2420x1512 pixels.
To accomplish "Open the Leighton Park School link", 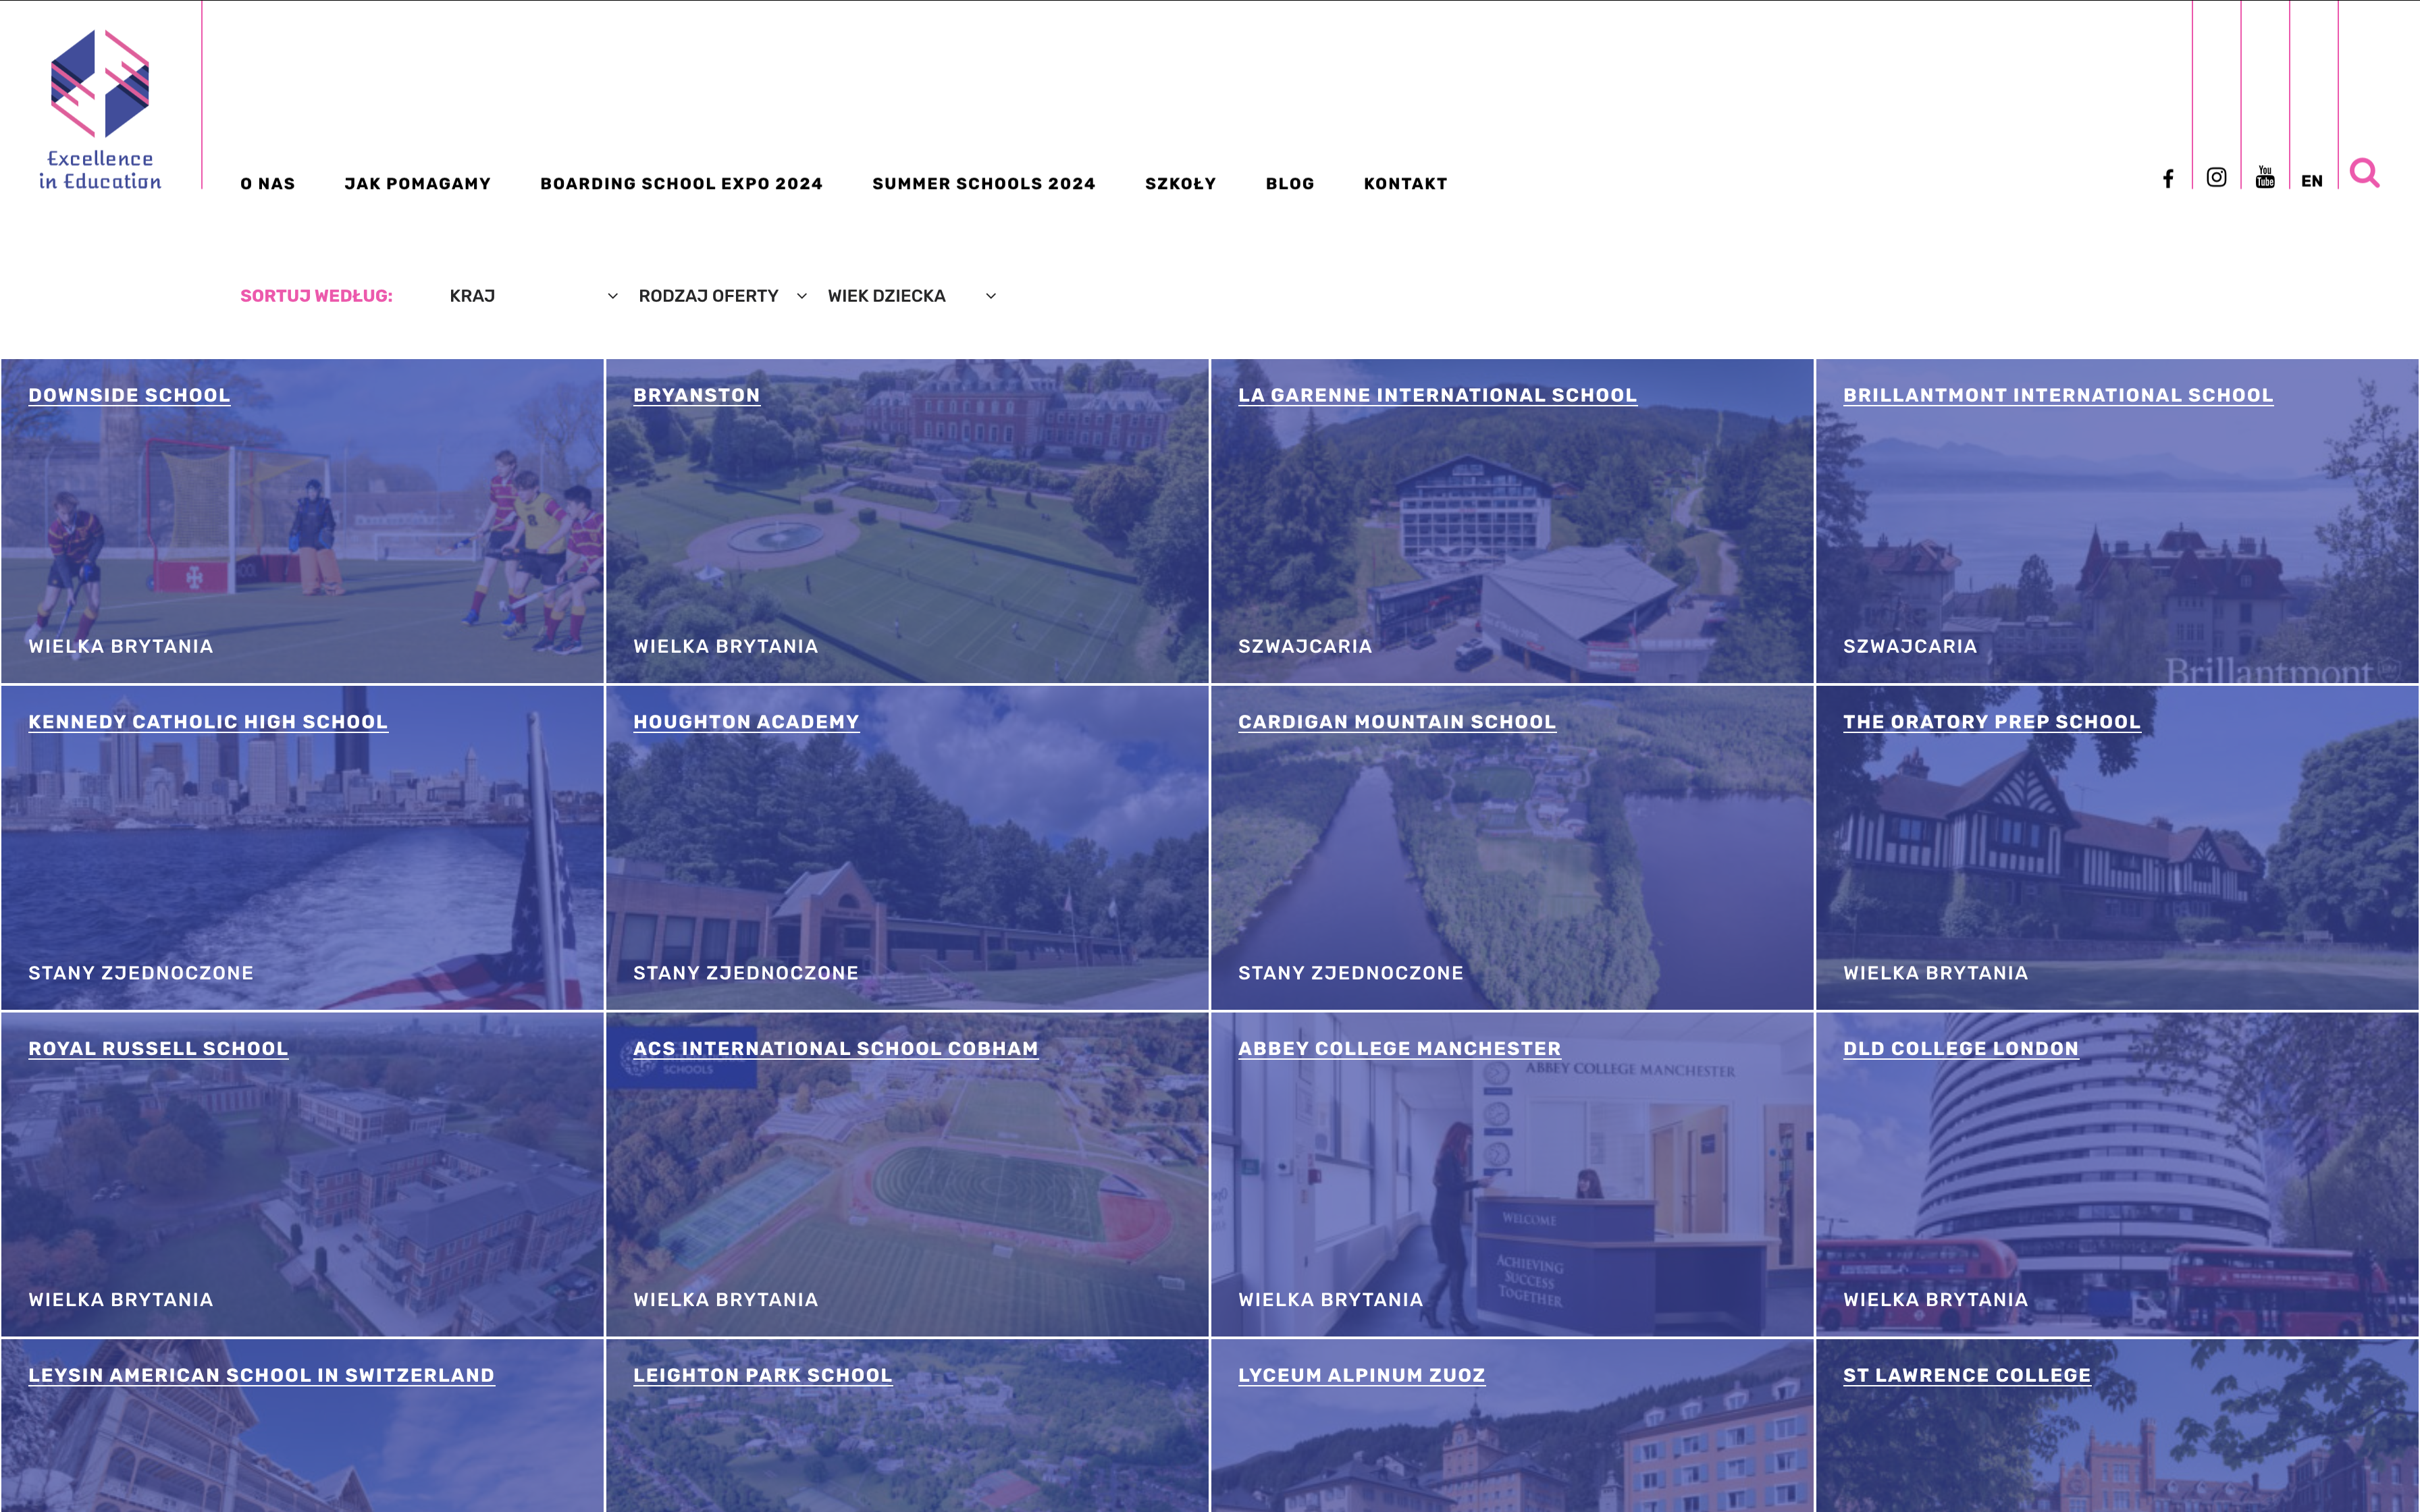I will tap(762, 1376).
